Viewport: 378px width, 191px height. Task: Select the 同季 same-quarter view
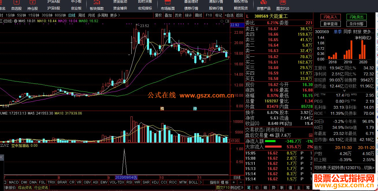click(x=348, y=32)
